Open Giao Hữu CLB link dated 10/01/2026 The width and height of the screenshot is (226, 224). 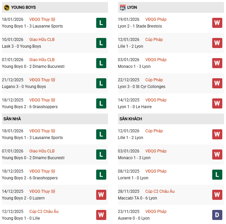coord(42,40)
